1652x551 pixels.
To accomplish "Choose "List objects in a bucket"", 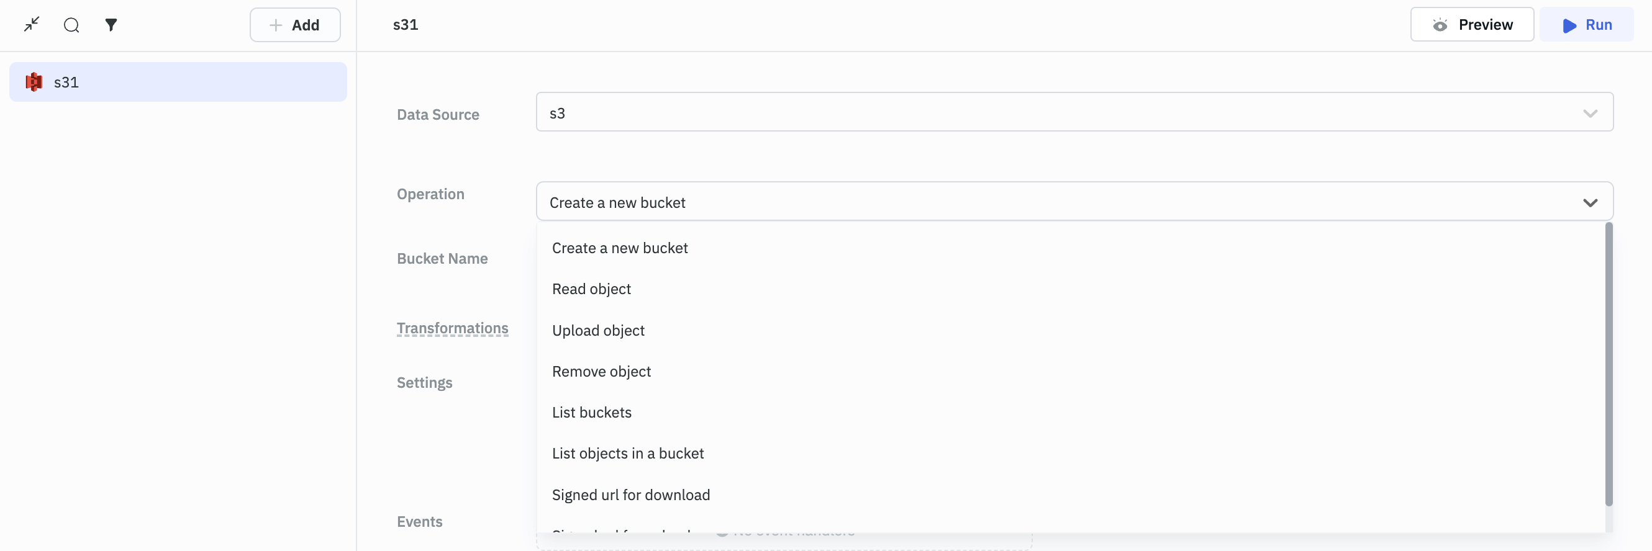I will [x=627, y=454].
